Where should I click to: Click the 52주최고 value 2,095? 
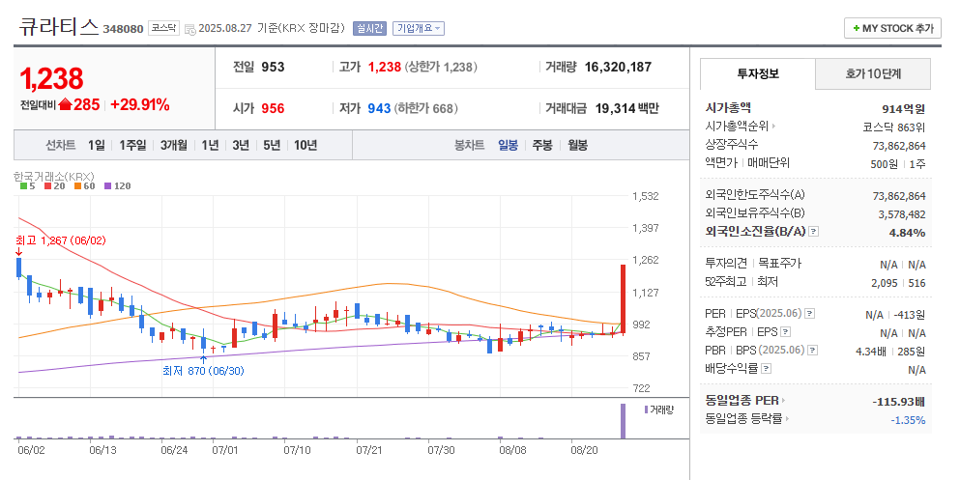885,283
